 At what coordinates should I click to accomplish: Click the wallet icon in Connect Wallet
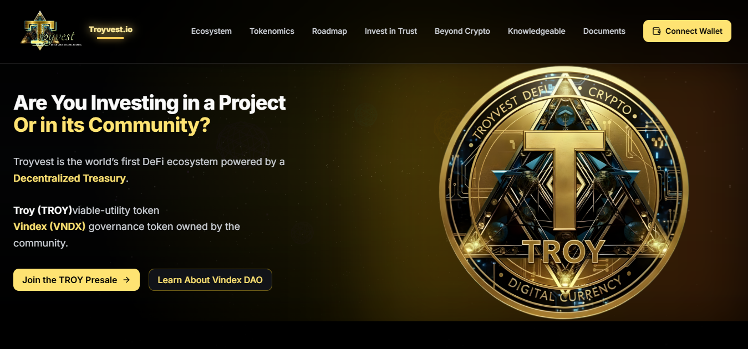[x=657, y=31]
